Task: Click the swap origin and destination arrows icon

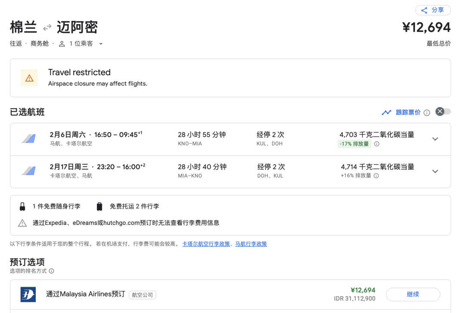Action: point(47,27)
